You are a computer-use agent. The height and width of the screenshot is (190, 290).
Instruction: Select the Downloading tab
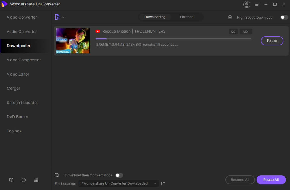[155, 17]
